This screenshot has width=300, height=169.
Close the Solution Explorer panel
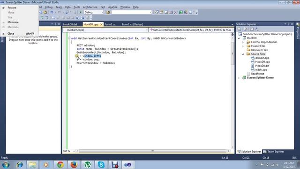tap(292, 24)
